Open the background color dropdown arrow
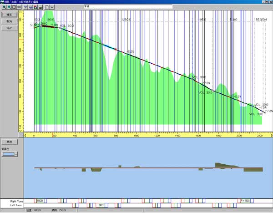273x213 pixels. point(16,154)
